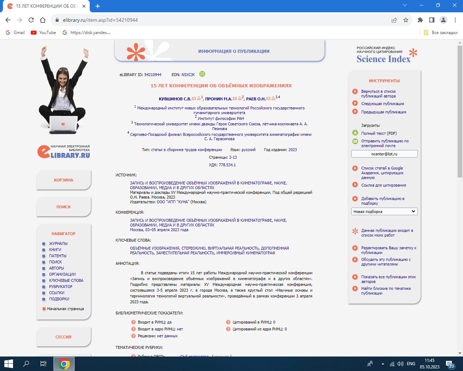The image size is (463, 371).
Task: Close the current browser tab
Action: [x=84, y=6]
